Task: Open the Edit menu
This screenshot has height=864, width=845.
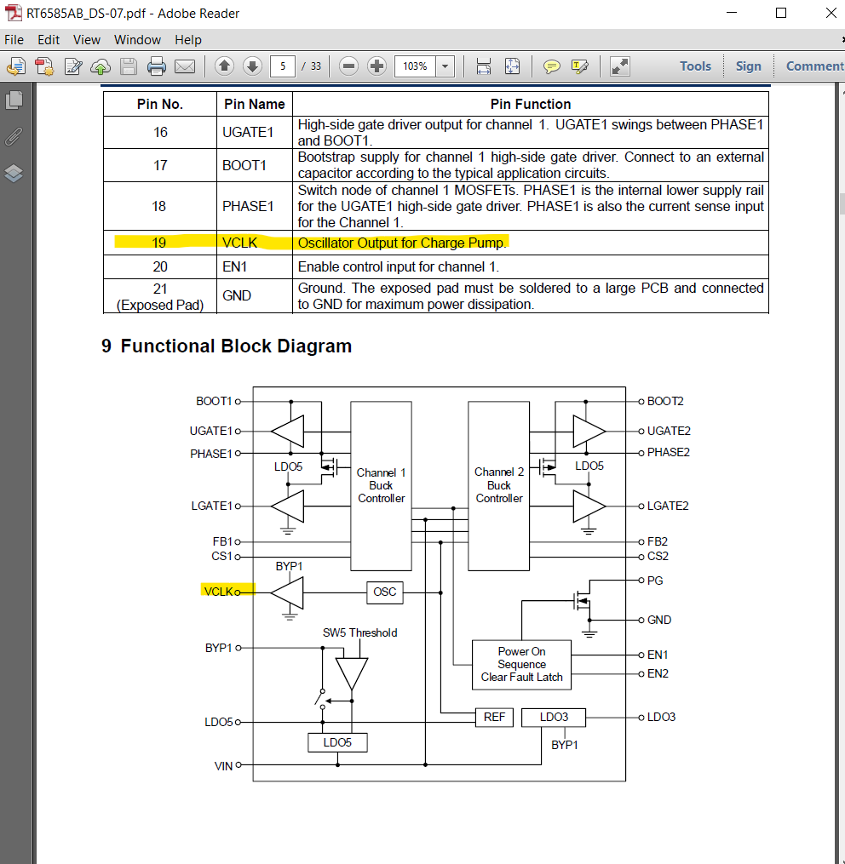Action: [49, 40]
